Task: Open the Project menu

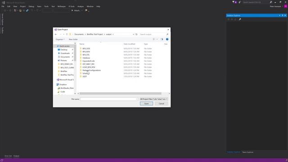Action: point(23,6)
